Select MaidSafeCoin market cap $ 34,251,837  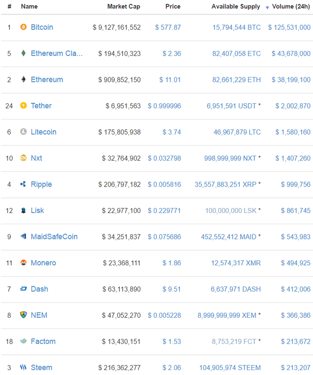pyautogui.click(x=121, y=237)
